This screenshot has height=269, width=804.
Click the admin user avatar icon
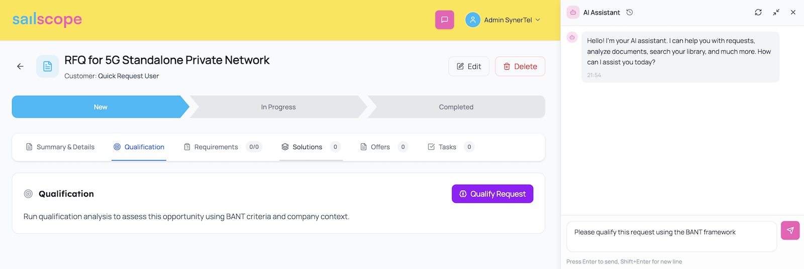coord(472,20)
